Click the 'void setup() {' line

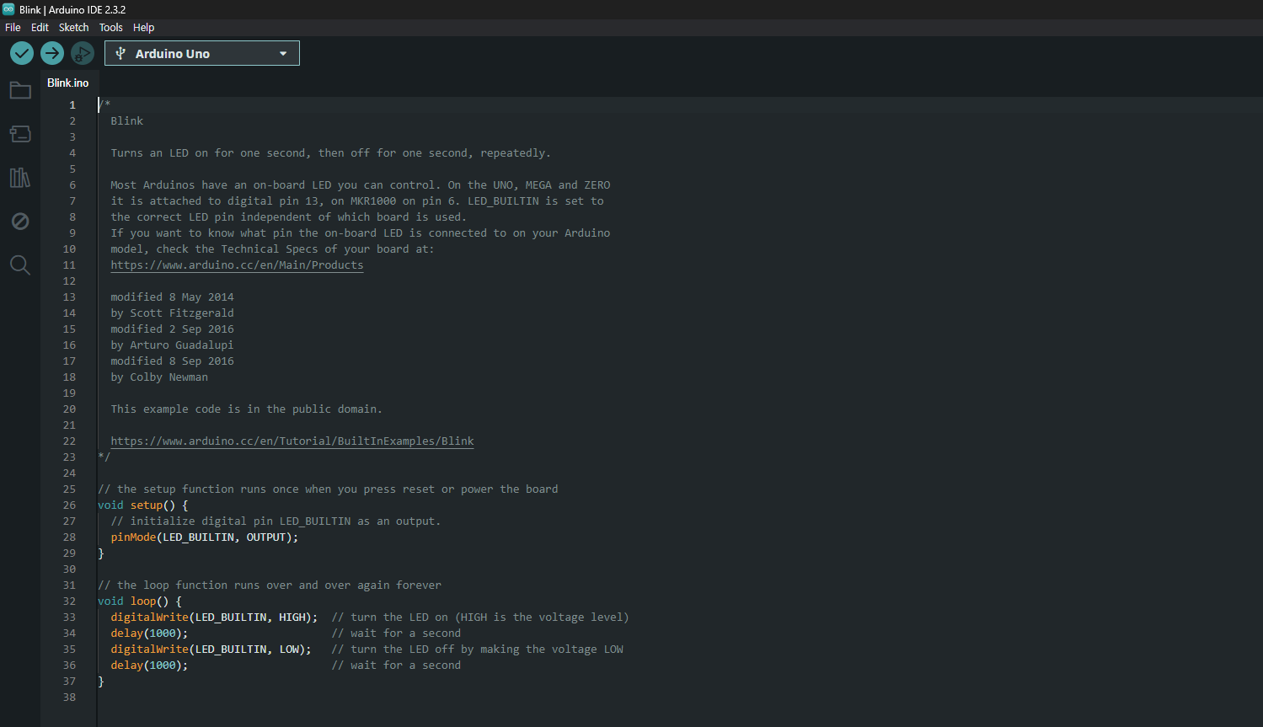143,505
